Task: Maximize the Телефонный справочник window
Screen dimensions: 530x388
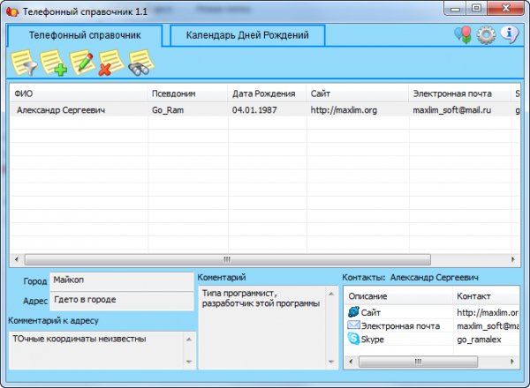Action: (476, 8)
